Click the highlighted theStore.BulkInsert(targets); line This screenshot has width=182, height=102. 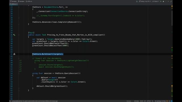pos(48,54)
